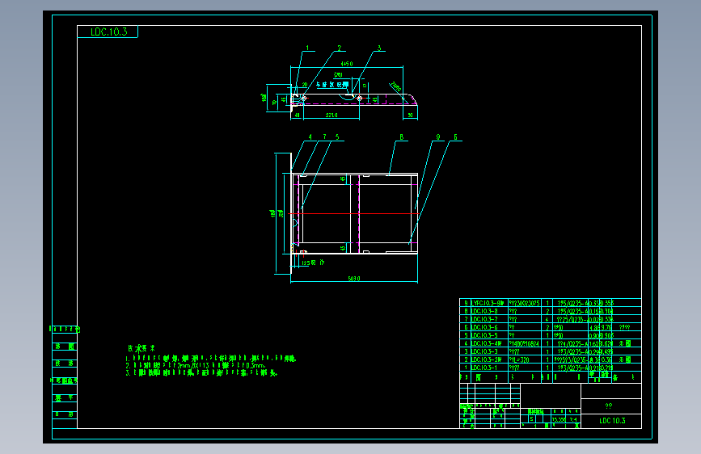The width and height of the screenshot is (701, 454).
Task: Select part number 'LDC.10.3-3' in the parts list
Action: pos(484,351)
